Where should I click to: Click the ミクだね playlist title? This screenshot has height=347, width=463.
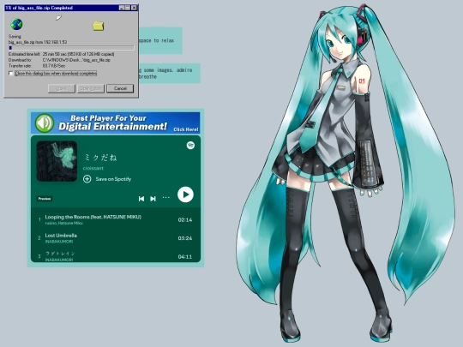(100, 158)
